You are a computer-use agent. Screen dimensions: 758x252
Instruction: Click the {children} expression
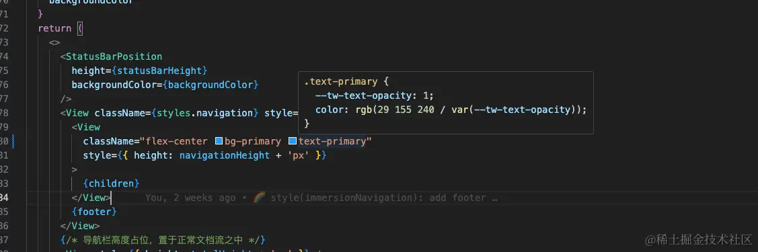point(111,183)
